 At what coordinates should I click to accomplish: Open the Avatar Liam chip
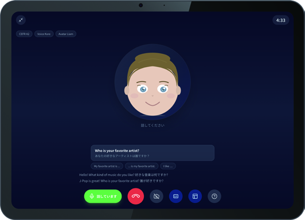(66, 34)
